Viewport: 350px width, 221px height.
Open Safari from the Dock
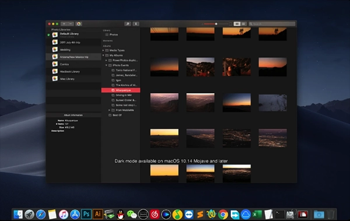(x=41, y=215)
